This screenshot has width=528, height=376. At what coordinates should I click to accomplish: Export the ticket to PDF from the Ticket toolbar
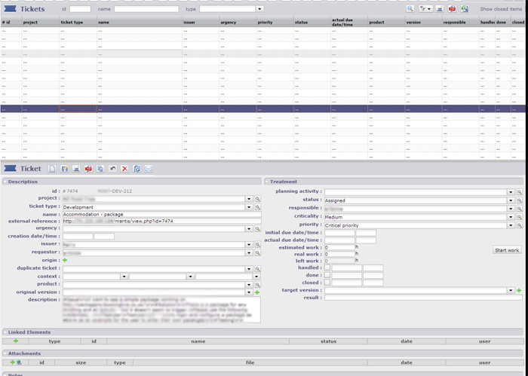[88, 169]
